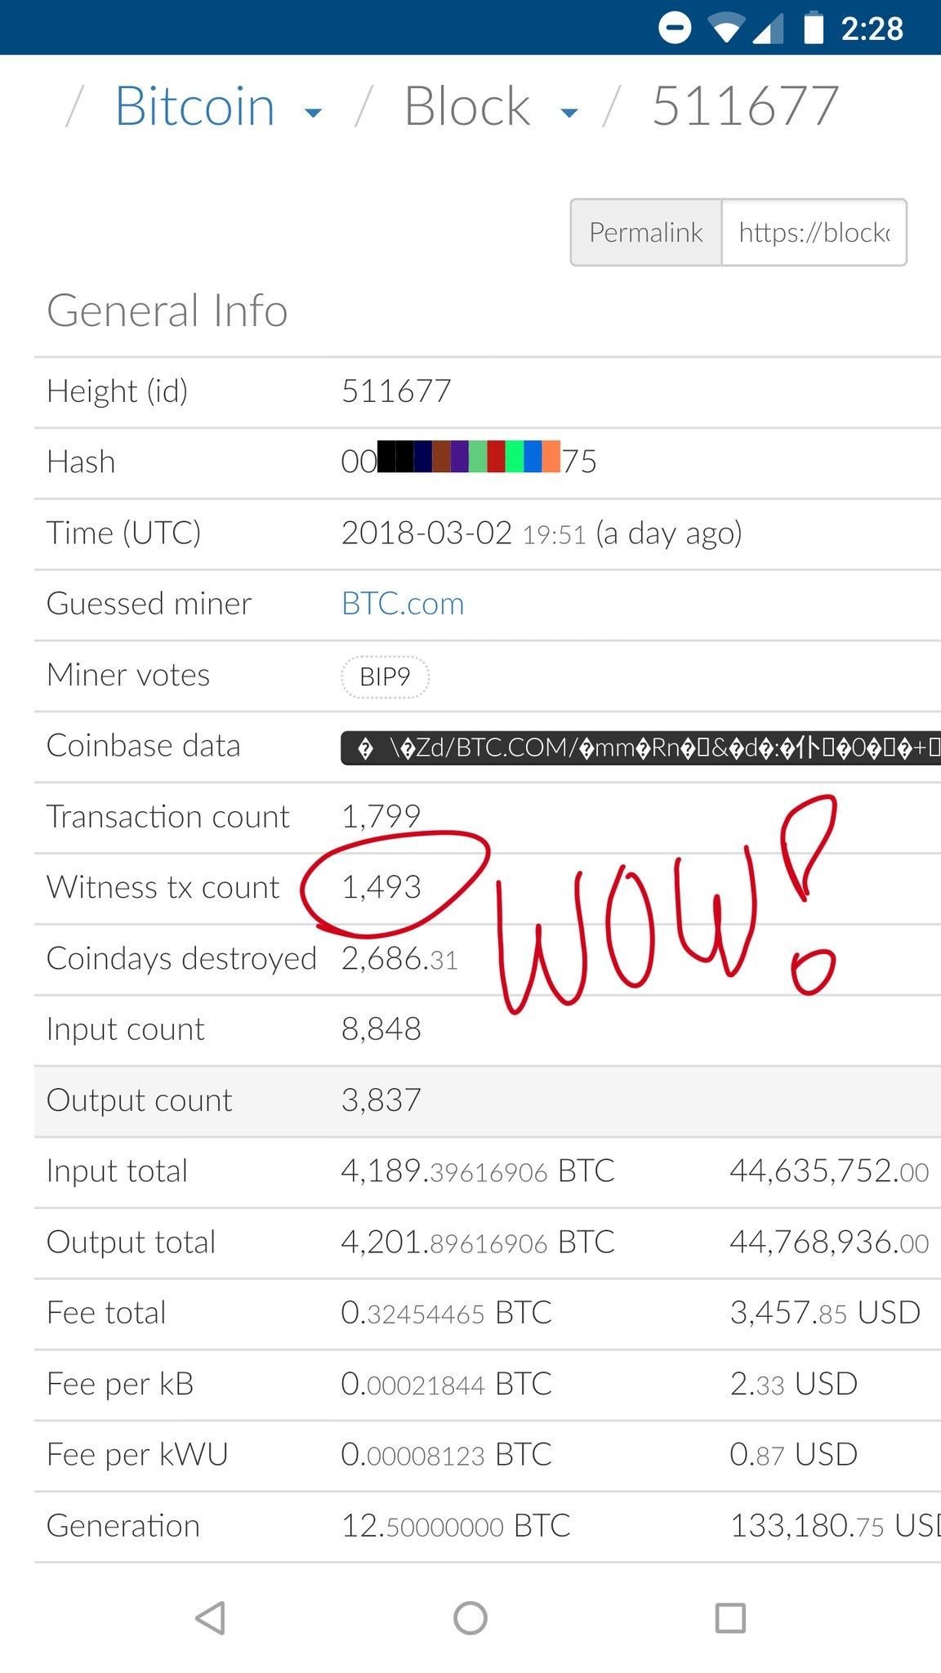Expand the Block dropdown arrow

pos(569,113)
